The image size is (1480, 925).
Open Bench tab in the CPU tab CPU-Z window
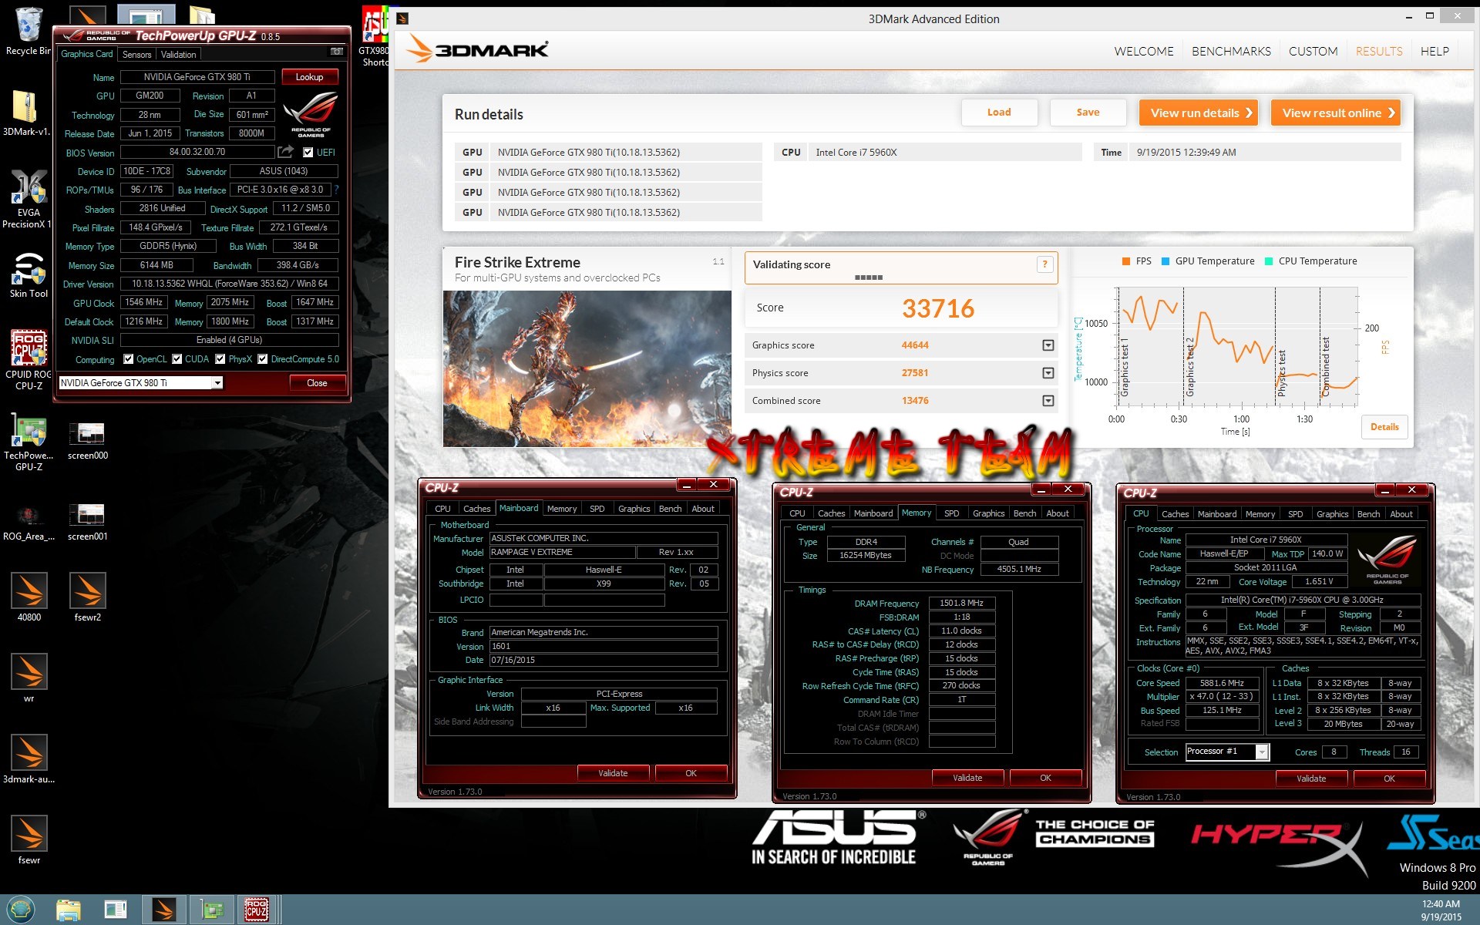pos(1368,514)
